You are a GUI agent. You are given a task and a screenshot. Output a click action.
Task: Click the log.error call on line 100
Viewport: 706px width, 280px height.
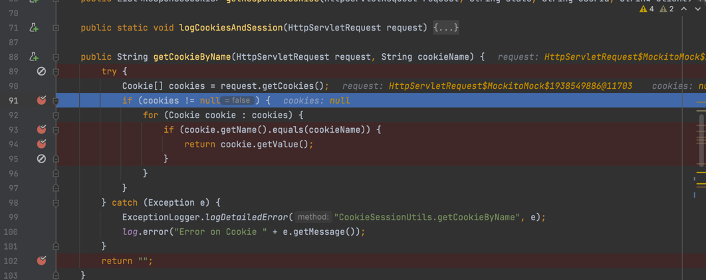243,232
